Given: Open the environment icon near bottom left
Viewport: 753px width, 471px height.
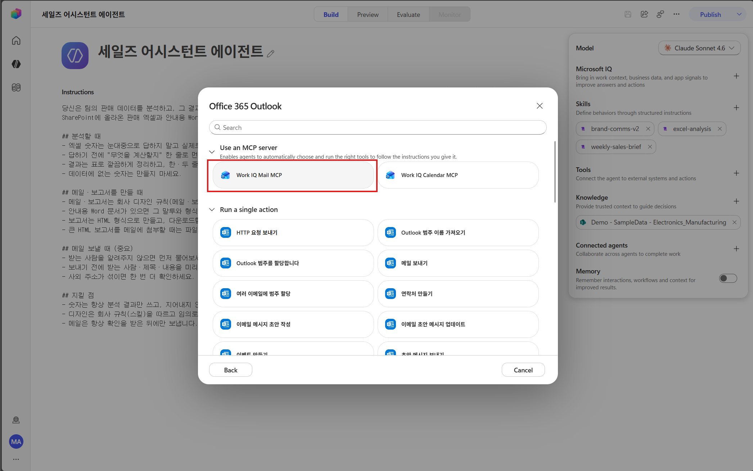Looking at the screenshot, I should 16,420.
